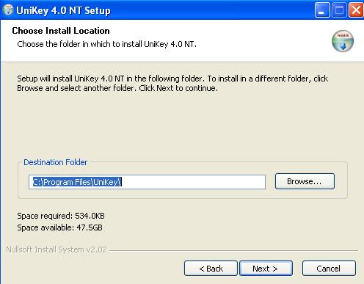The height and width of the screenshot is (284, 364).
Task: Go to previous step with Back button
Action: click(x=211, y=269)
